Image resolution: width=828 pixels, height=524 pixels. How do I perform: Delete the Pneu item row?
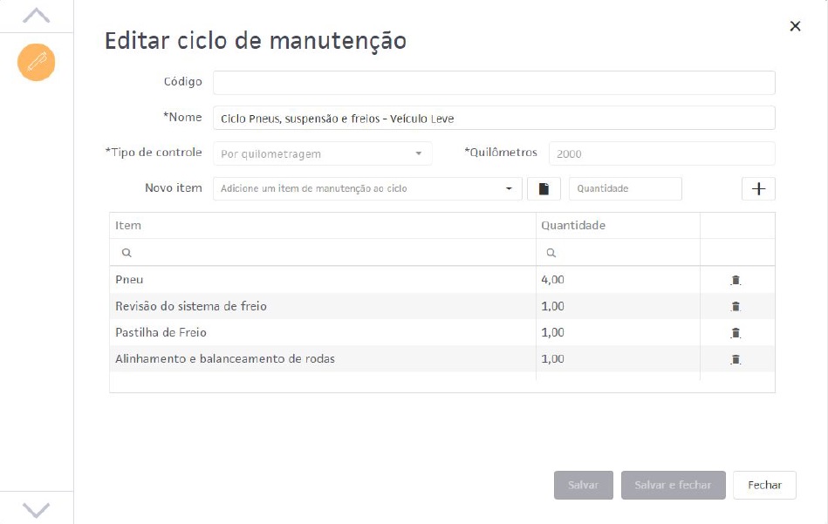coord(736,281)
